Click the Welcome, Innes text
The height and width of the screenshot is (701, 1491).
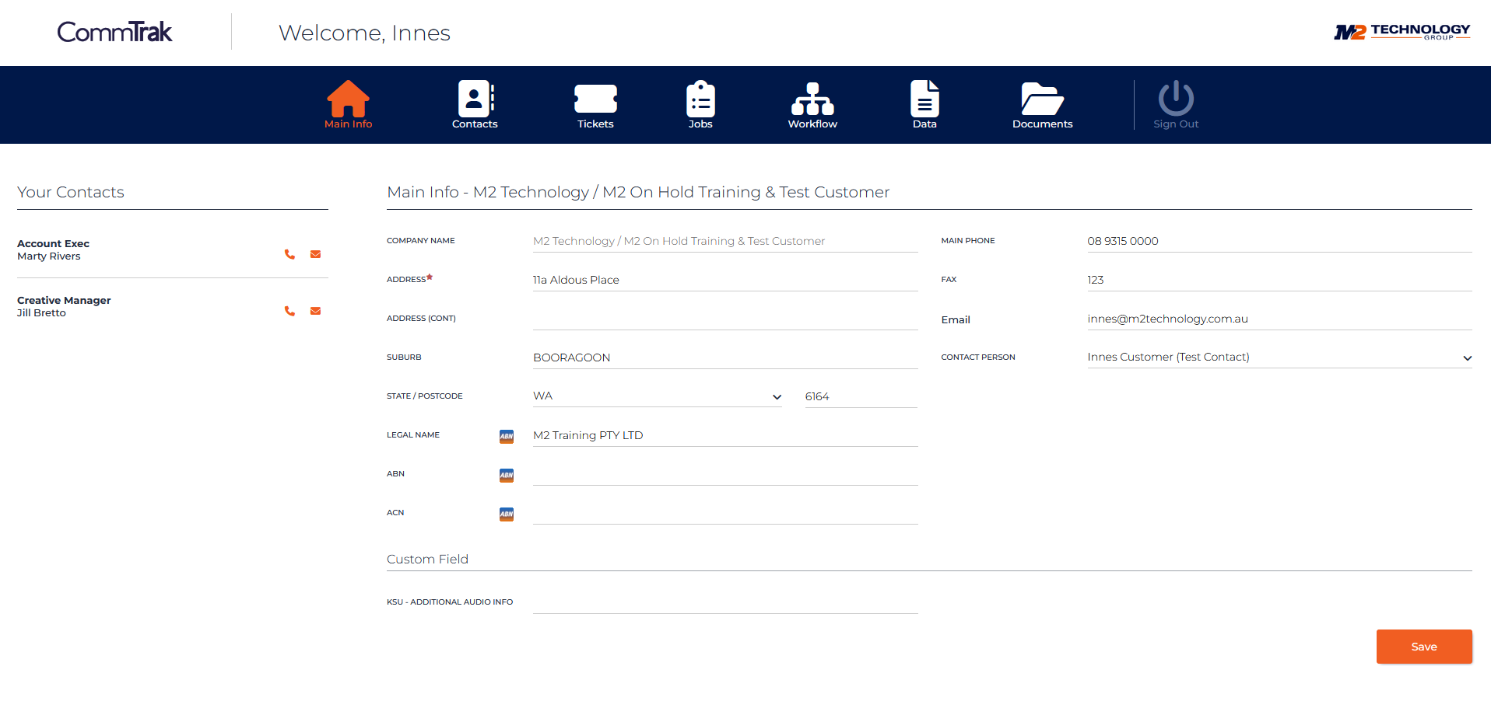pyautogui.click(x=364, y=33)
